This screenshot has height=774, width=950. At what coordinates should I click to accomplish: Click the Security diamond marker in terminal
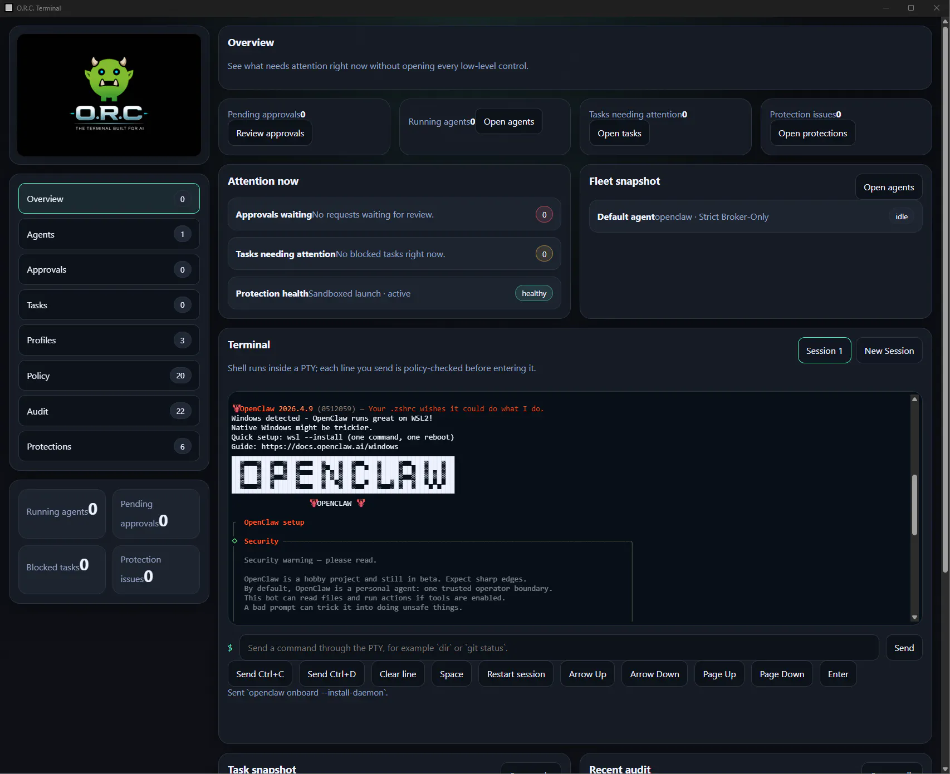[x=234, y=541]
